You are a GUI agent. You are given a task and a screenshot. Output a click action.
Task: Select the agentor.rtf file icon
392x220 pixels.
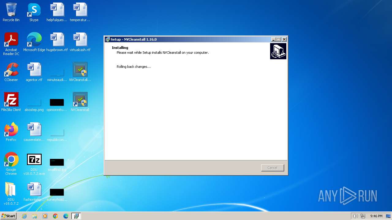coord(34,72)
